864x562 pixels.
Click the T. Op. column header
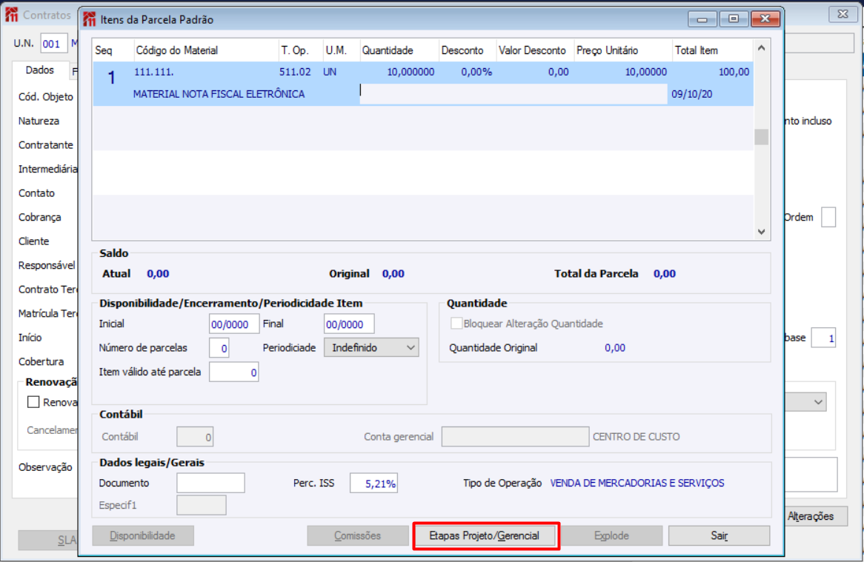(x=301, y=50)
